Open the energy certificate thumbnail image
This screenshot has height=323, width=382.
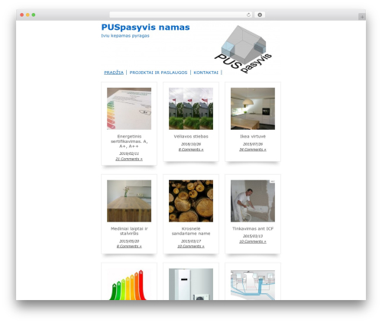click(129, 108)
